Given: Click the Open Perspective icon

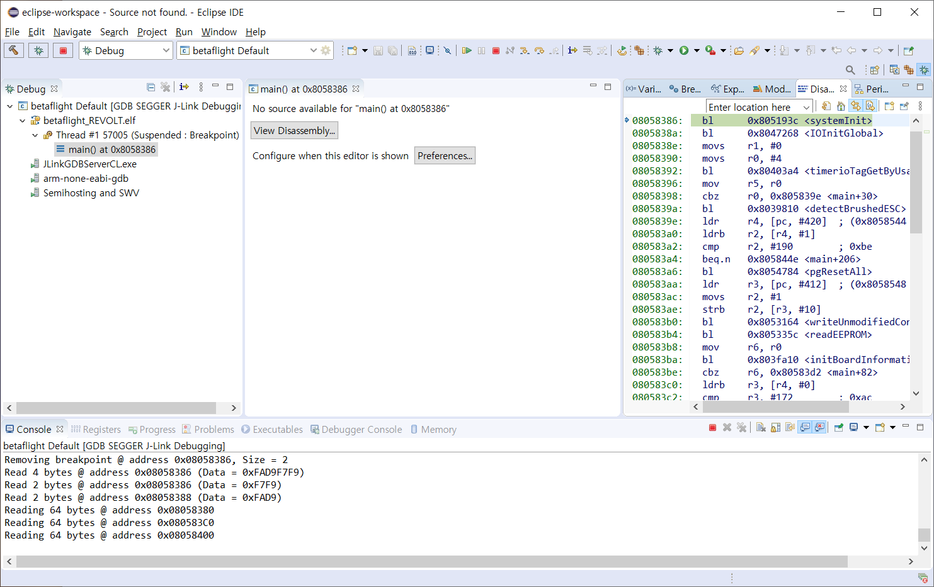Looking at the screenshot, I should point(874,70).
